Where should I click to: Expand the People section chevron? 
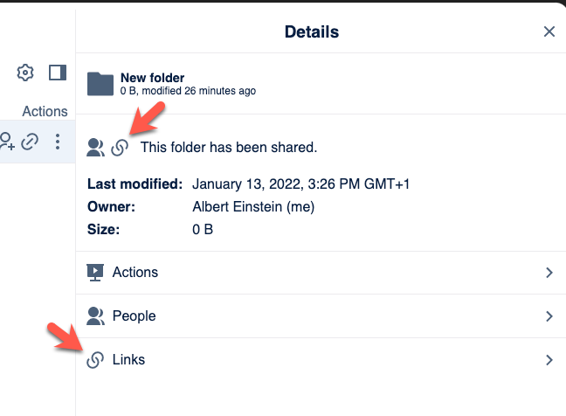point(549,316)
